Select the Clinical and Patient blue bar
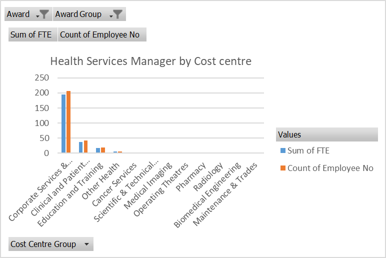Viewport: 386px width, 258px height. point(80,147)
